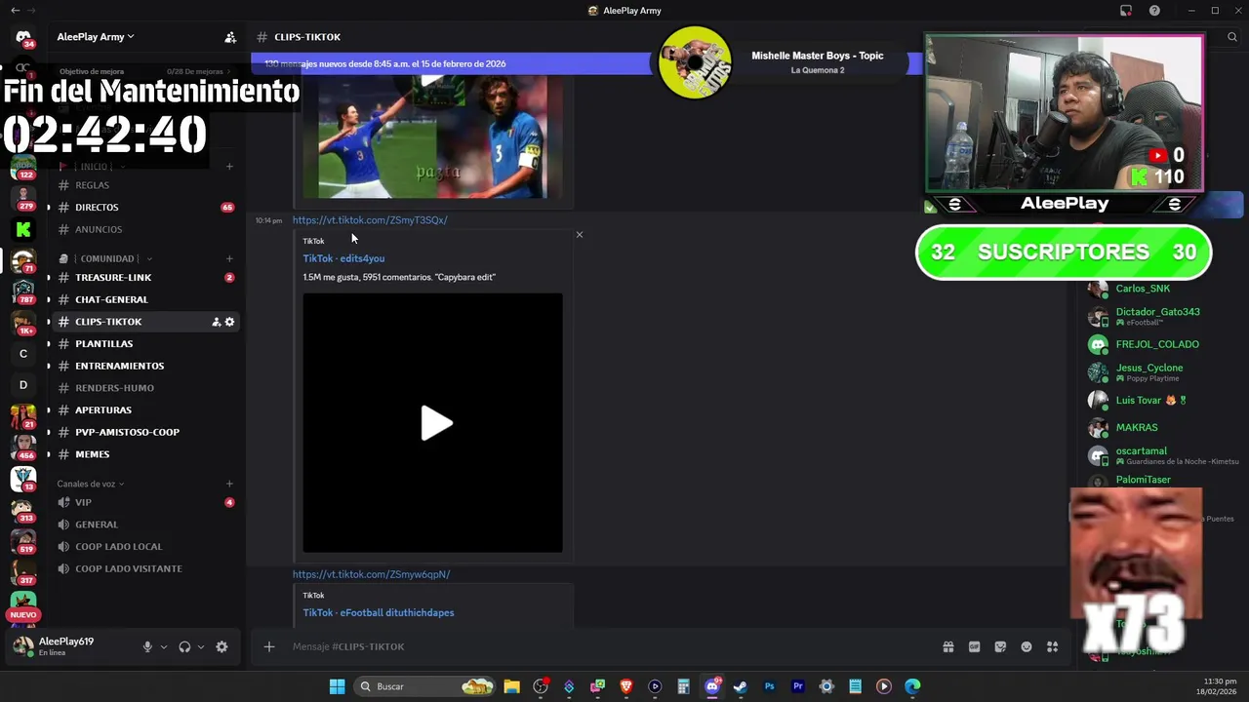The width and height of the screenshot is (1249, 702).
Task: Click the plus attach button in message bar
Action: tap(269, 646)
